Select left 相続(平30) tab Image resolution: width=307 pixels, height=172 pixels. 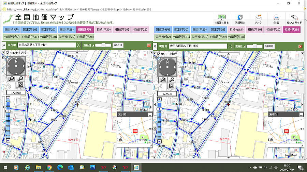tap(104, 30)
